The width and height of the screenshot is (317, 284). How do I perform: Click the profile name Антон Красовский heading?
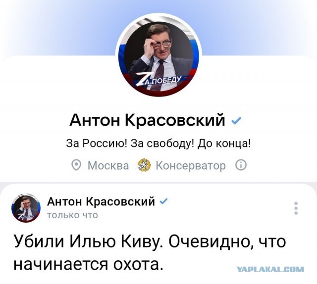point(147,120)
